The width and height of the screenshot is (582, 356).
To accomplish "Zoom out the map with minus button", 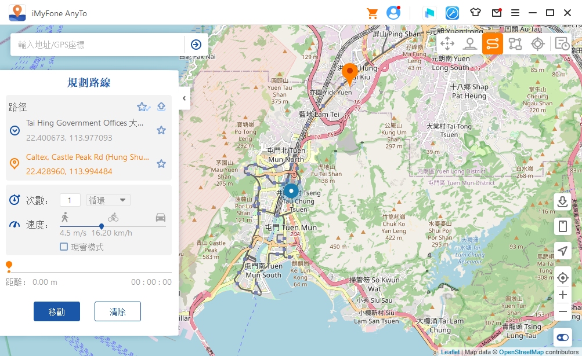I will [563, 311].
